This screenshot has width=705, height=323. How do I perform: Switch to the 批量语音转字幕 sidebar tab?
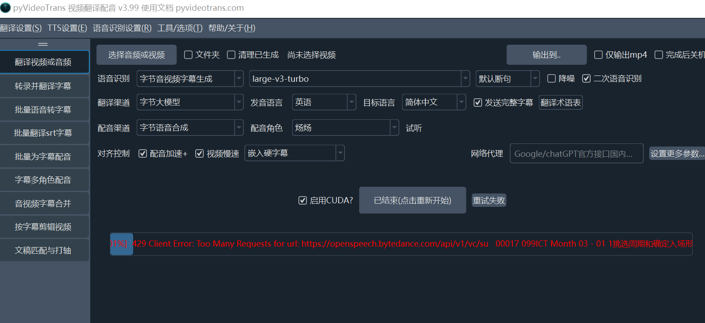(x=43, y=109)
